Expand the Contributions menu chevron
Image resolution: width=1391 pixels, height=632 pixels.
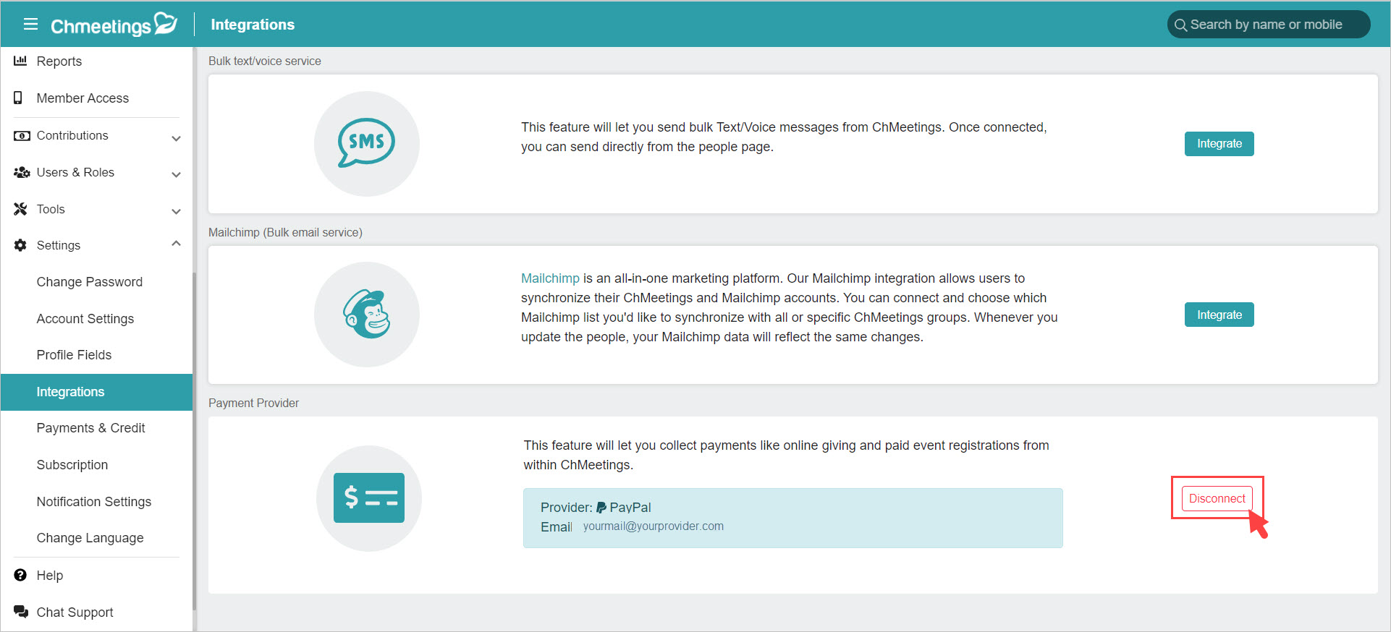(x=176, y=137)
